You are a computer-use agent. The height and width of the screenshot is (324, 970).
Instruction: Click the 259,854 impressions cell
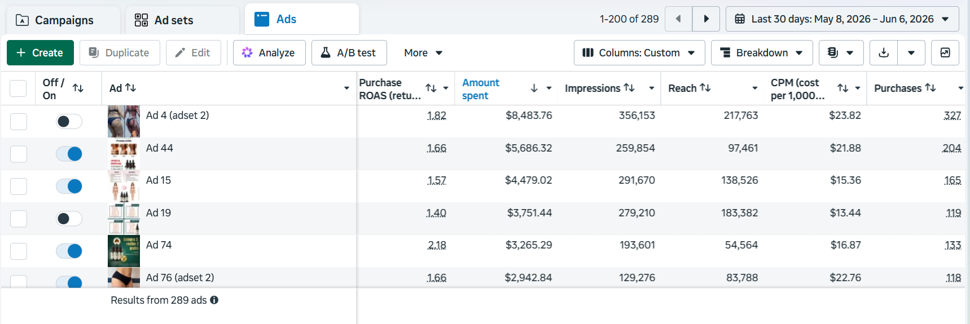[x=635, y=148]
